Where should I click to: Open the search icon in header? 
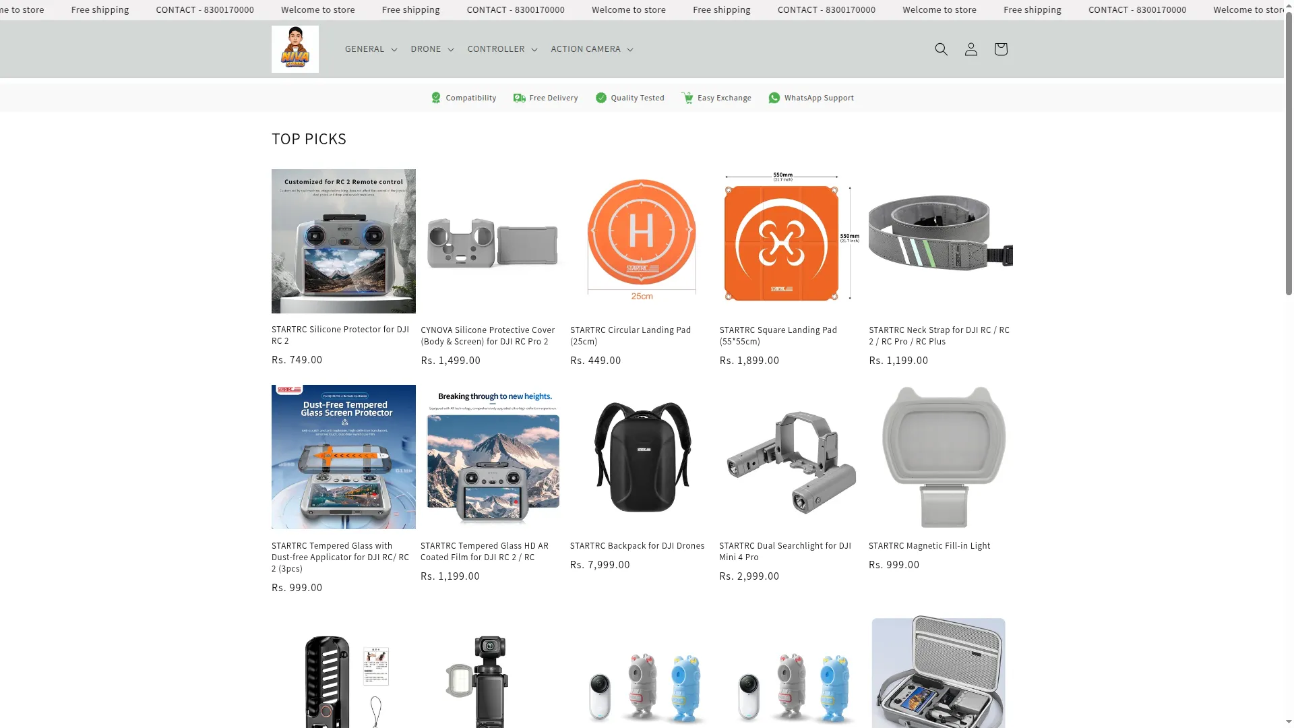point(941,49)
